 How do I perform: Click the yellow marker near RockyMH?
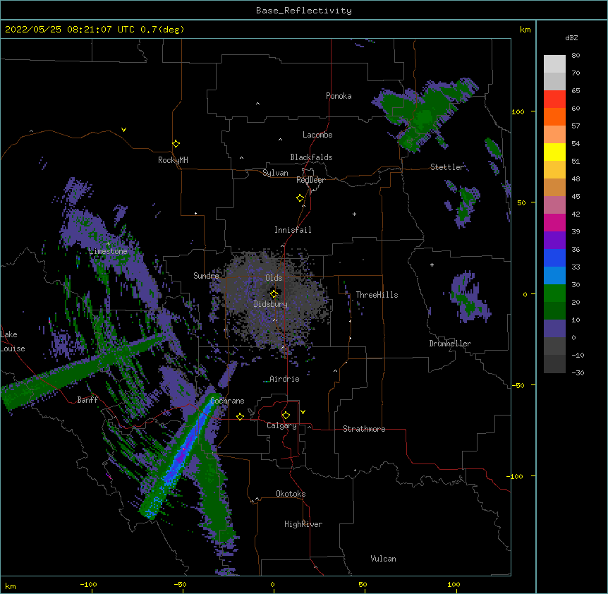[176, 143]
